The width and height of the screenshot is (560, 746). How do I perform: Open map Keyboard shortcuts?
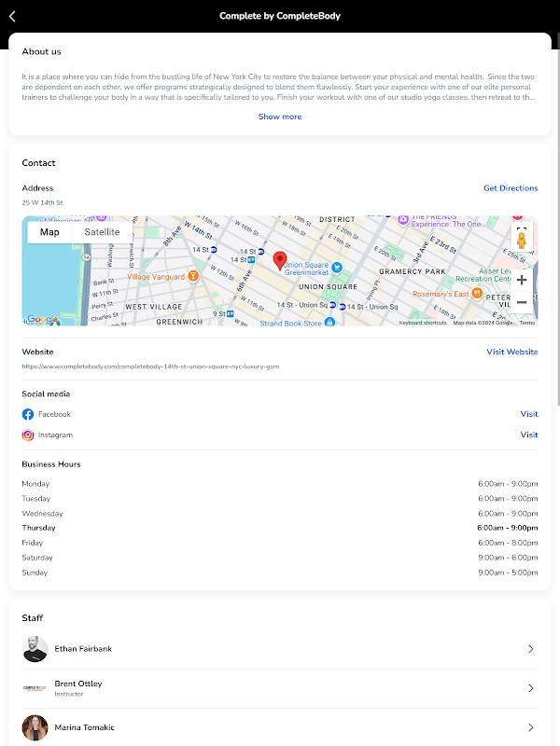click(423, 323)
